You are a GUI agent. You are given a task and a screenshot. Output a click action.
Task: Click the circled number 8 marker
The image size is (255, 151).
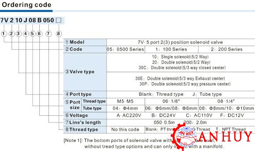[x=59, y=34]
